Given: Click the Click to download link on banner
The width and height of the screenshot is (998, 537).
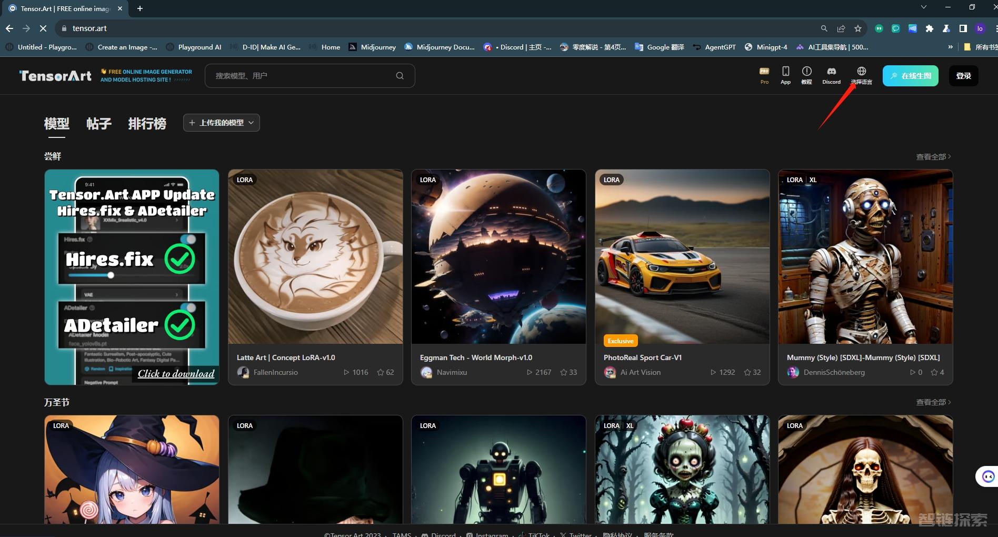Looking at the screenshot, I should click(176, 373).
